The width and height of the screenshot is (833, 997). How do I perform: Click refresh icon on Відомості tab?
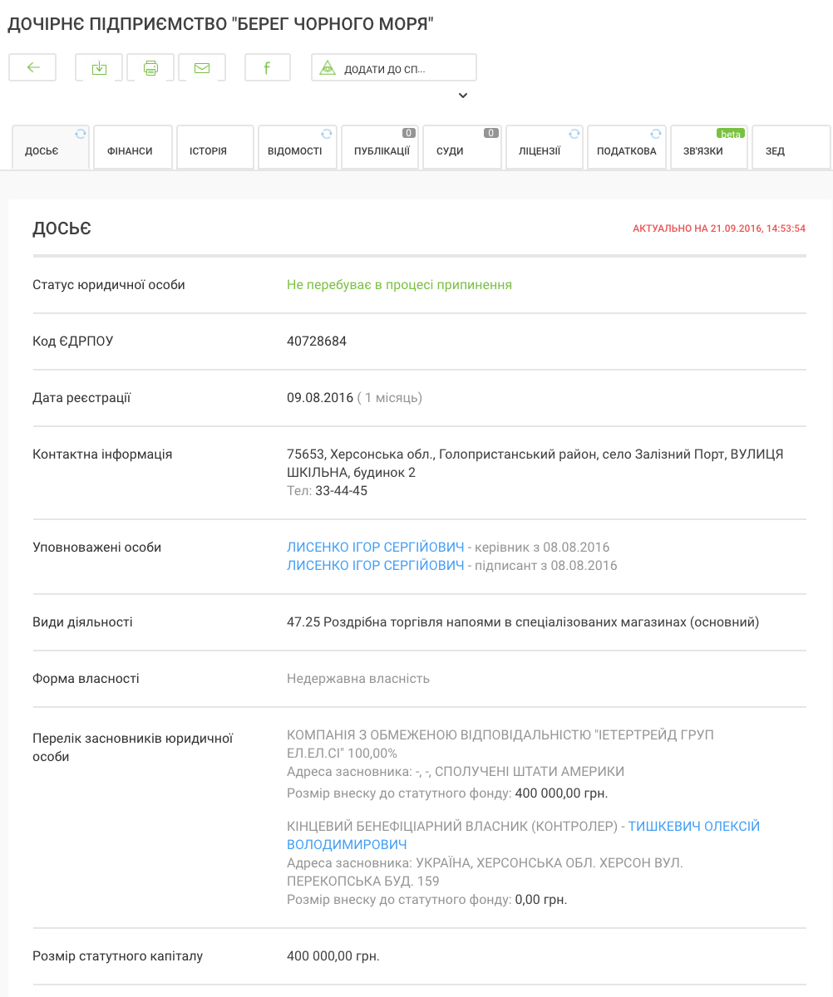(x=327, y=133)
